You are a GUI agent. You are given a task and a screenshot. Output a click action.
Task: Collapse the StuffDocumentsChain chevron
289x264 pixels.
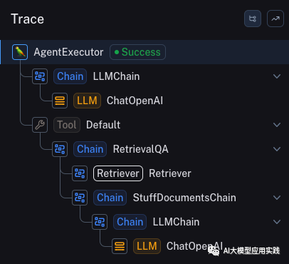[x=277, y=198]
